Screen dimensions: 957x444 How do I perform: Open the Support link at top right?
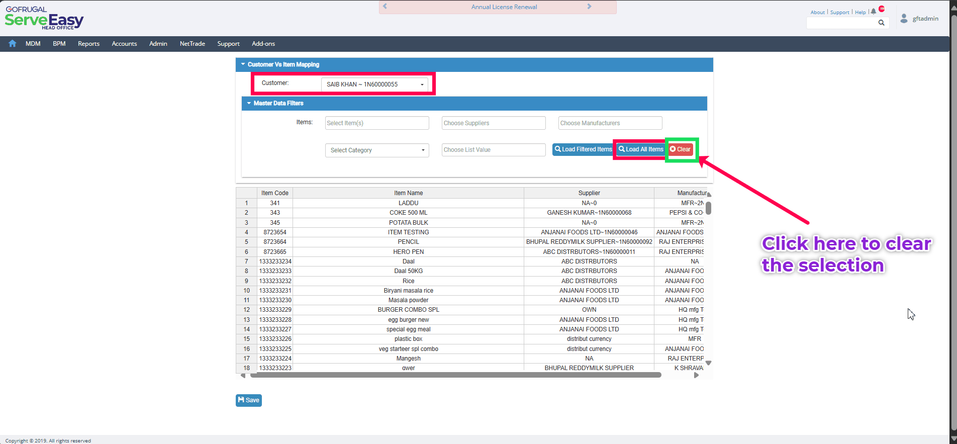tap(840, 12)
